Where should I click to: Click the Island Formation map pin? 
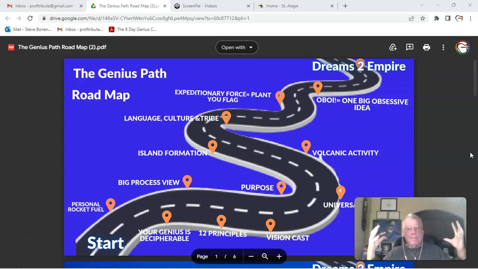coord(212,146)
